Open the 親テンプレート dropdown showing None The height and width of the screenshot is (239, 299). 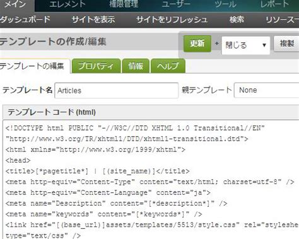click(266, 90)
